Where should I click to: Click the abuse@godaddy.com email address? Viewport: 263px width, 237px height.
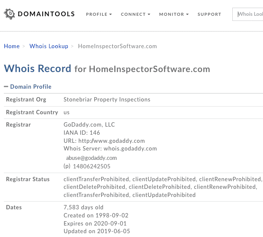click(x=91, y=158)
